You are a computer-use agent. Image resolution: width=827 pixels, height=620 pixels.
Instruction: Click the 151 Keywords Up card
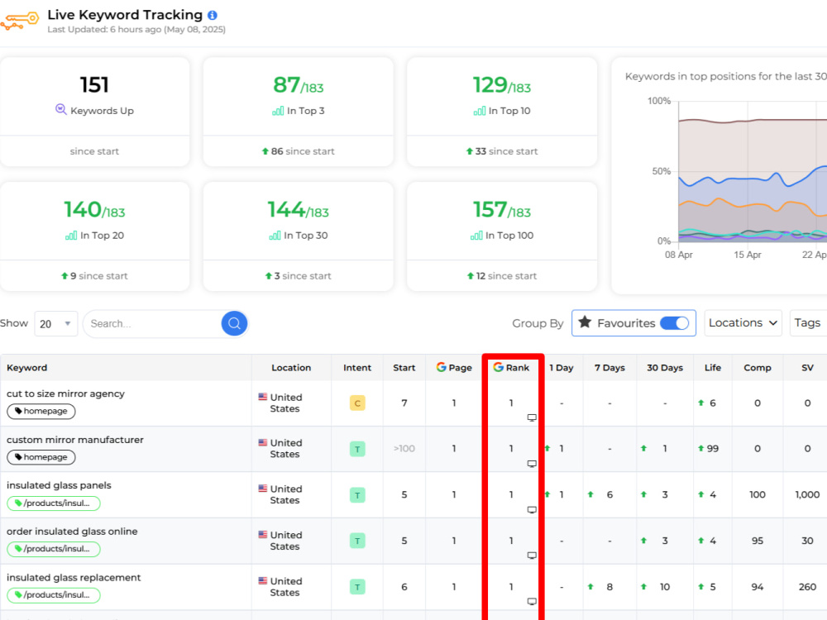(x=94, y=112)
